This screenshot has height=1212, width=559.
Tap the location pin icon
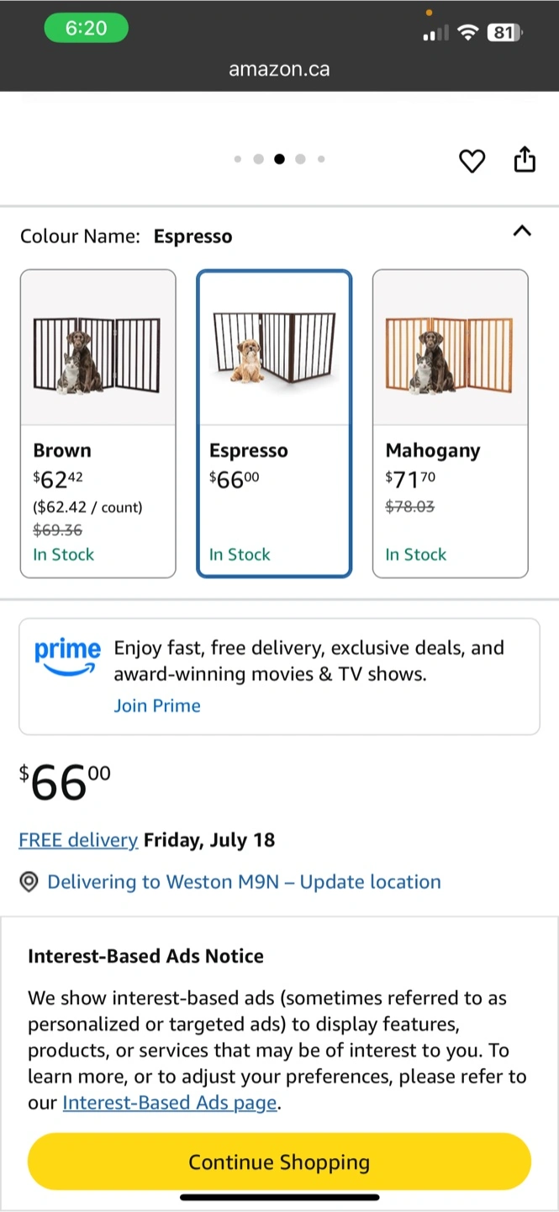pos(29,882)
